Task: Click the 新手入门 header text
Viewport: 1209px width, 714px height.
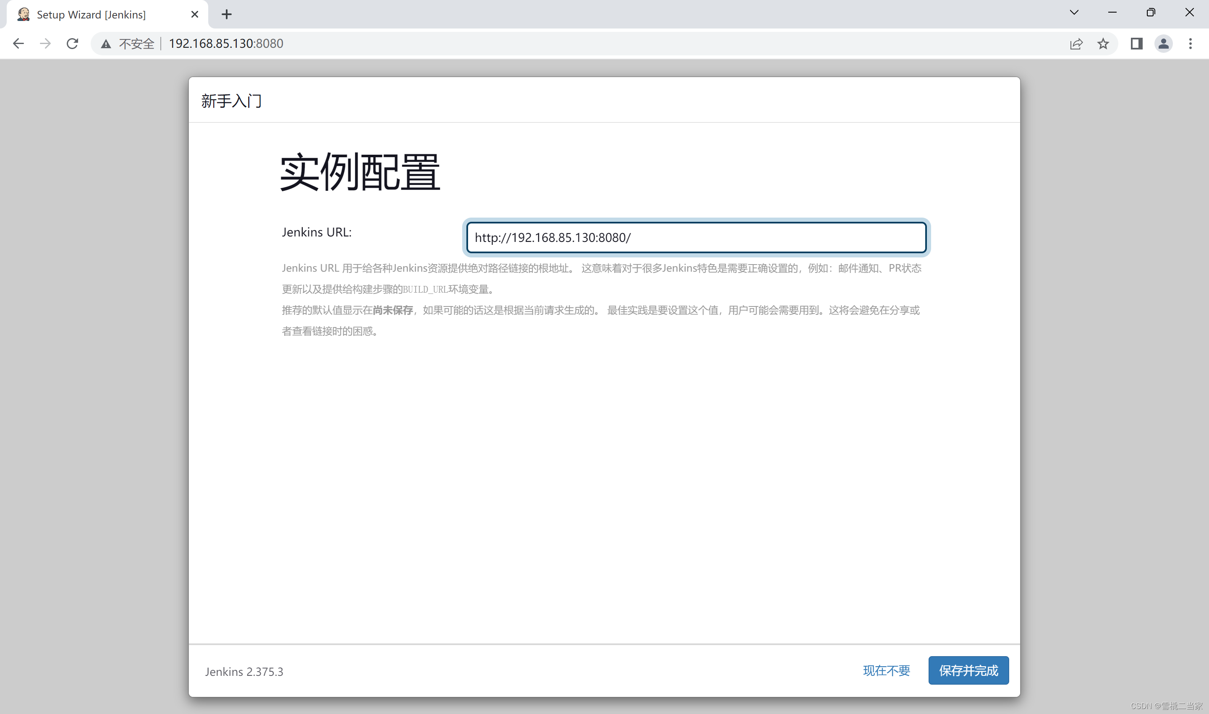Action: click(x=231, y=101)
